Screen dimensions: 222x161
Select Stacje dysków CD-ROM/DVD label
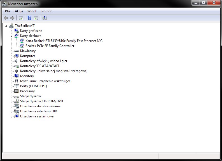(x=41, y=101)
